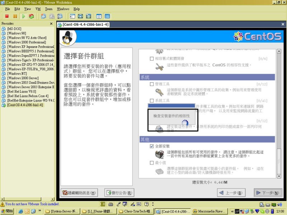
Task: Open the View menu
Action: 28,9
